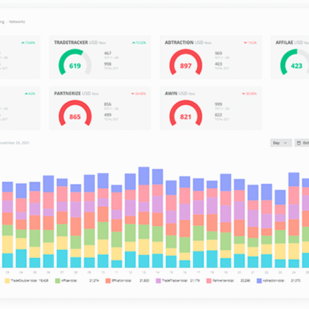Click the Affilae gauge showing 423
309x309 pixels.
tap(295, 62)
